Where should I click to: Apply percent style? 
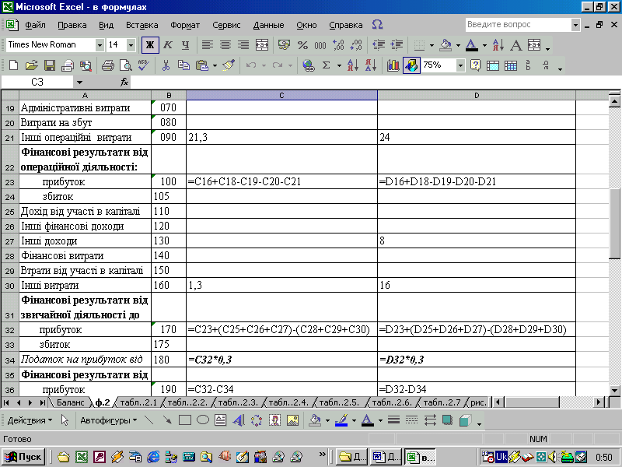[302, 45]
